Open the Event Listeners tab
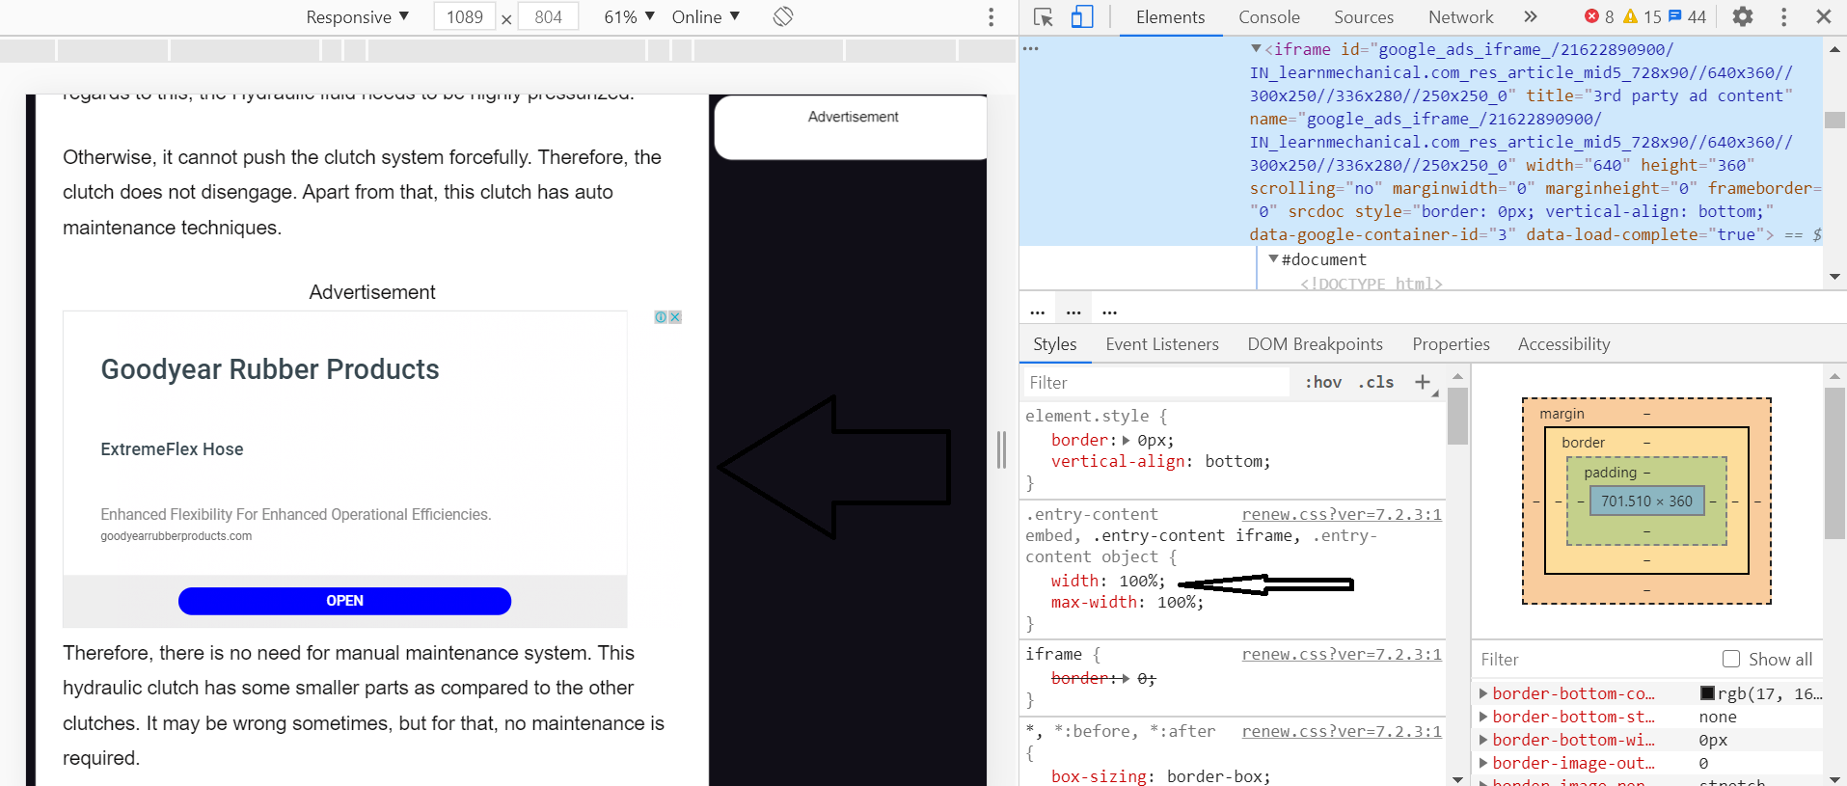Image resolution: width=1847 pixels, height=786 pixels. [1162, 344]
